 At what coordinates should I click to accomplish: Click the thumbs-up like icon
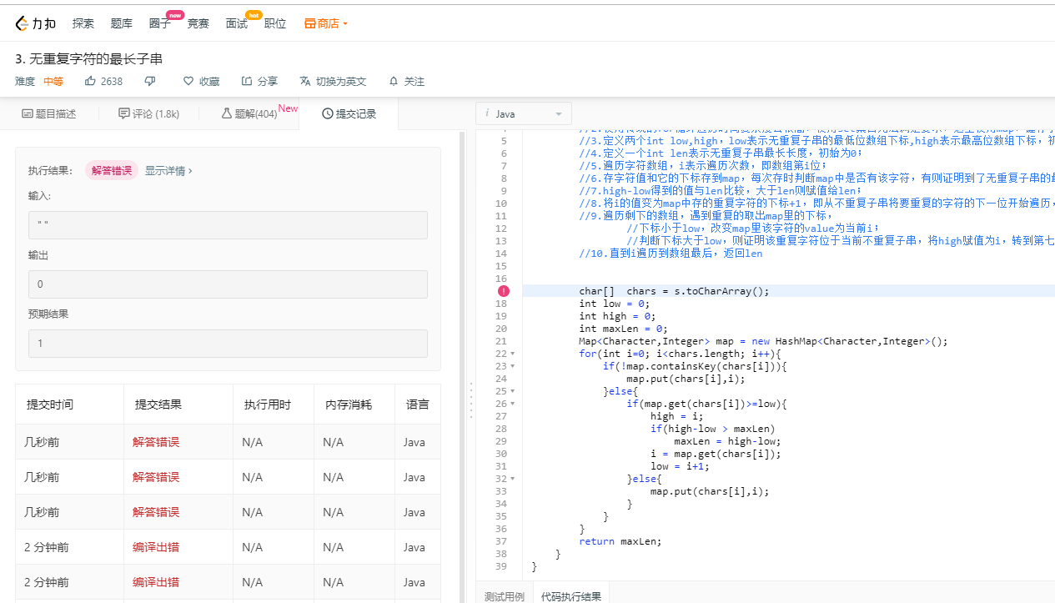pos(90,81)
